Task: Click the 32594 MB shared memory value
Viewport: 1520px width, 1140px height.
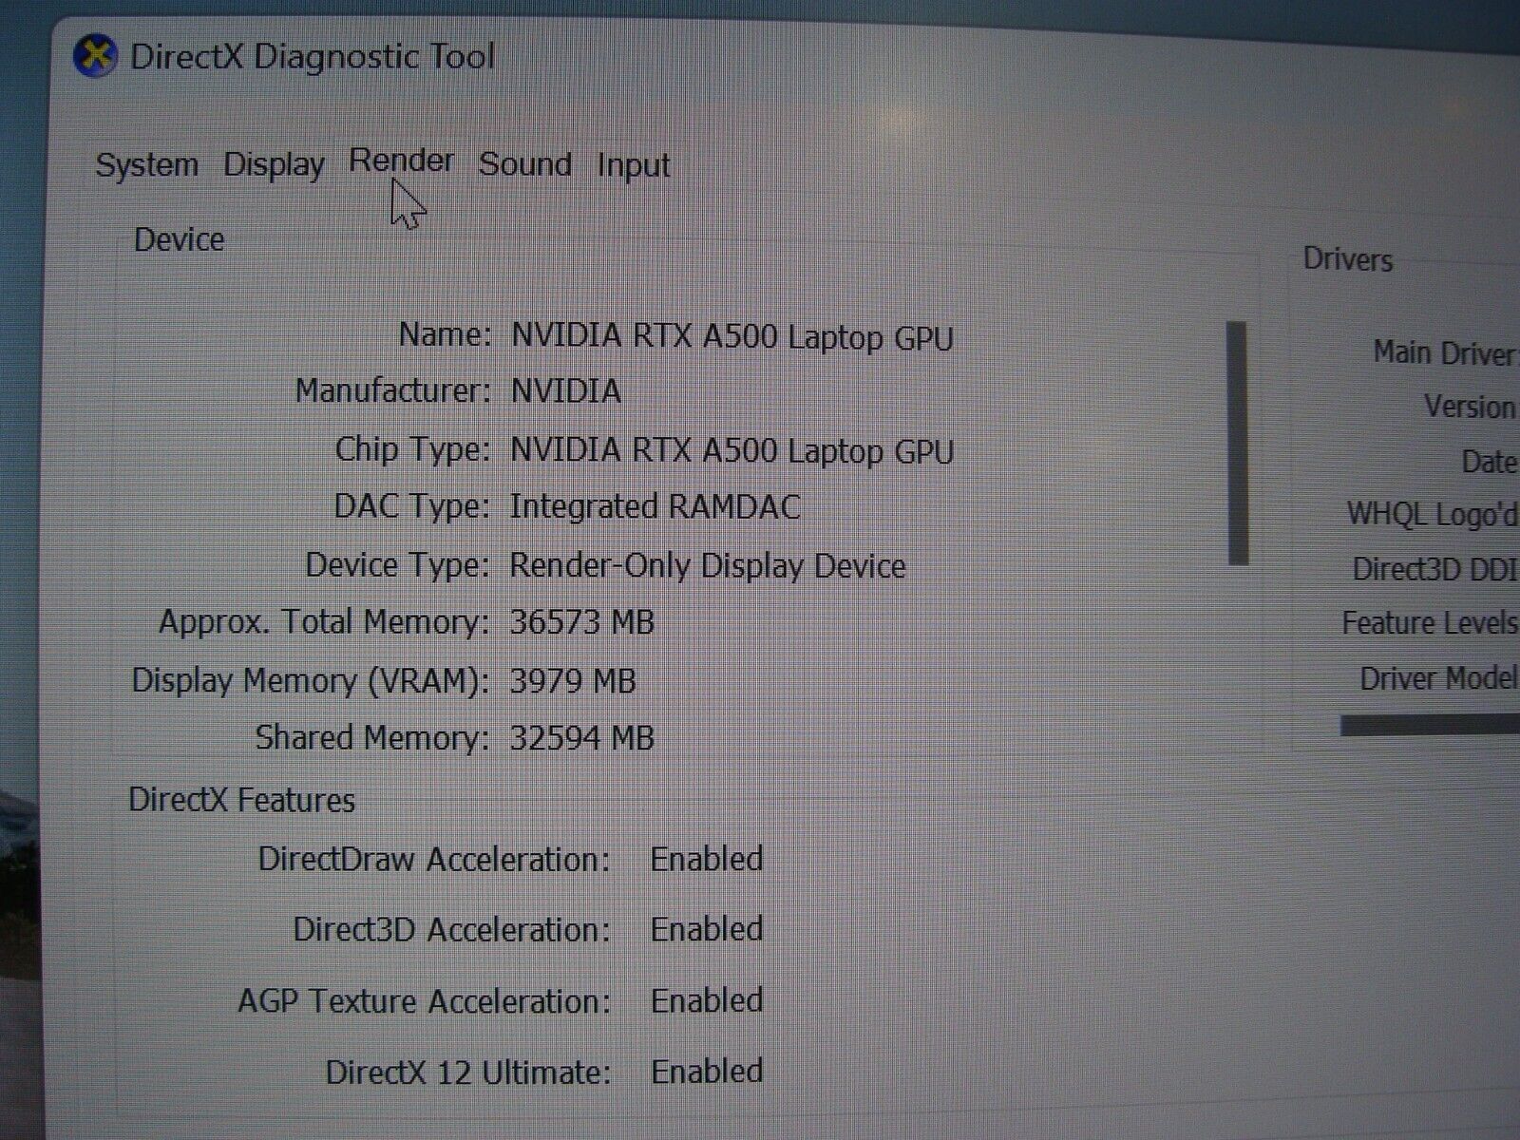Action: tap(582, 738)
